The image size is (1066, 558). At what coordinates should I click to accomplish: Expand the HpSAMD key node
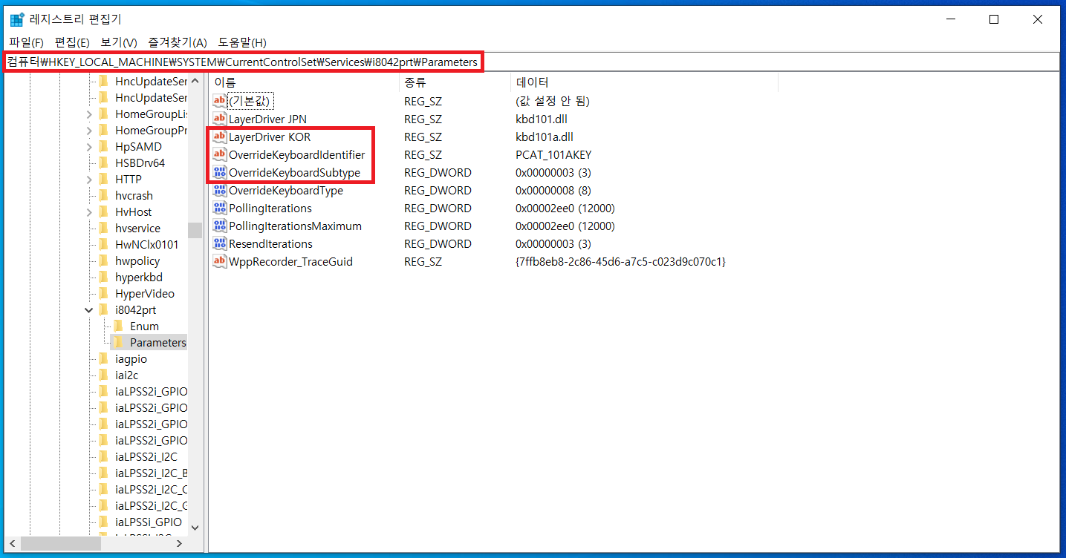pyautogui.click(x=89, y=147)
